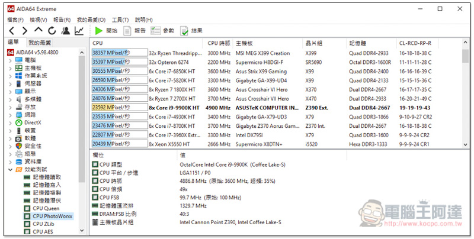Select the AIDA64 v5.98.4800 root node
This screenshot has width=474, height=239.
(33, 52)
